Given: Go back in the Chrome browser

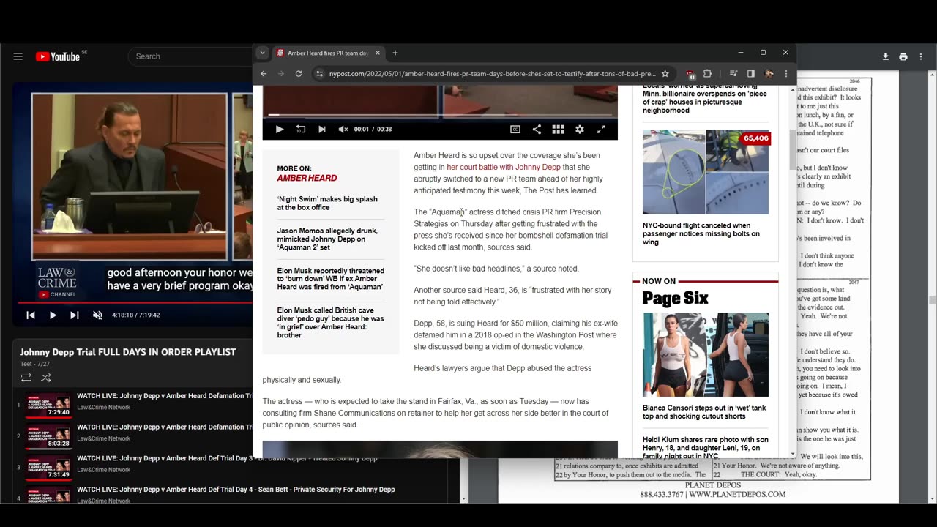Looking at the screenshot, I should [264, 73].
